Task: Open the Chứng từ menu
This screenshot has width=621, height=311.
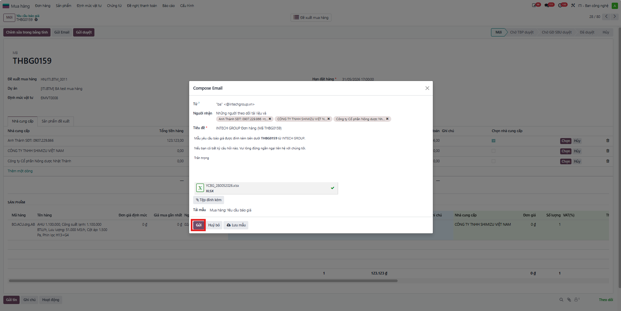Action: click(x=114, y=6)
